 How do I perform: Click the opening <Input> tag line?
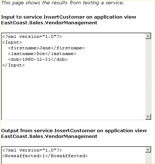coord(12,43)
